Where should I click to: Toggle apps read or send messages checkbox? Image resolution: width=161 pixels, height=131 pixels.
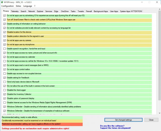coord(5,65)
